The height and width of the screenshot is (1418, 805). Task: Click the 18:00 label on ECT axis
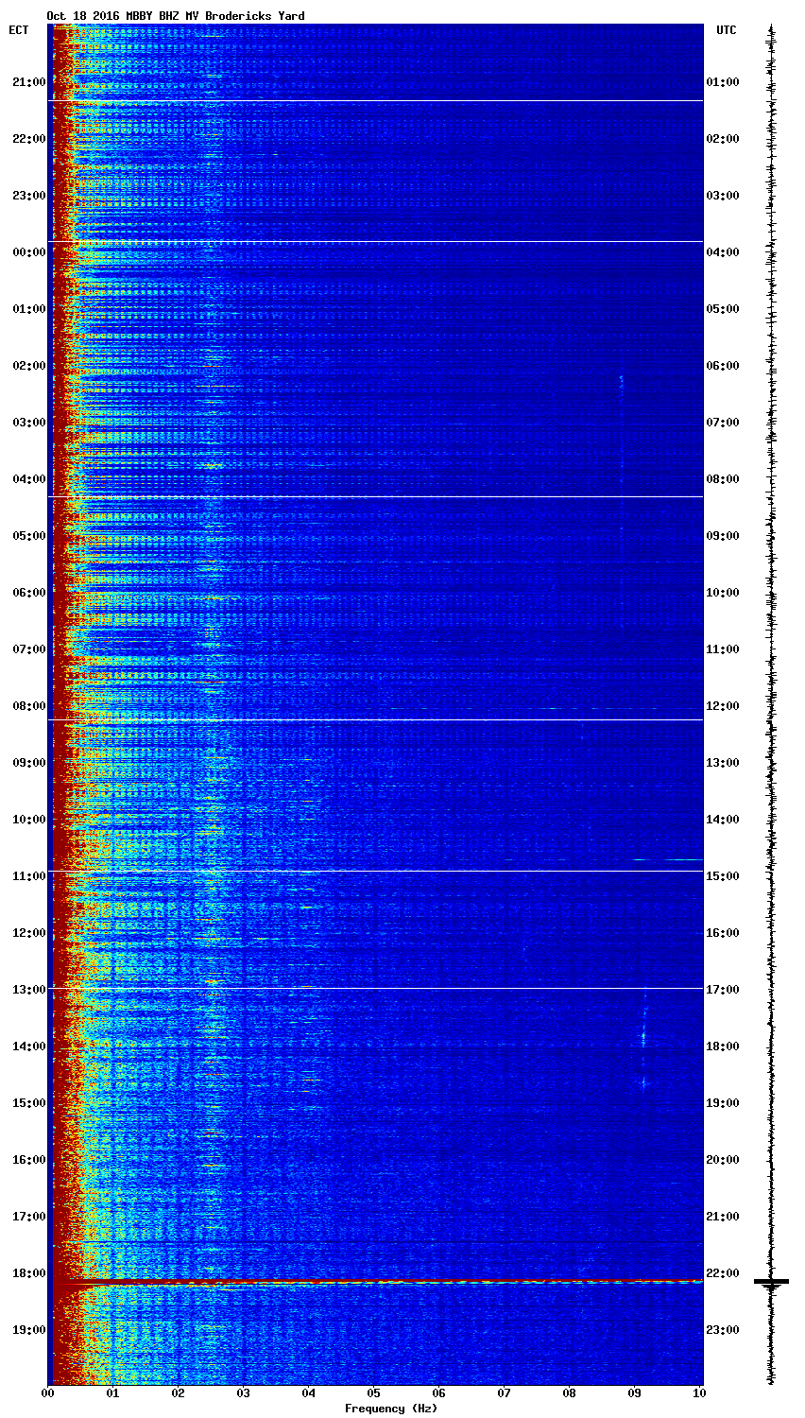(28, 1273)
